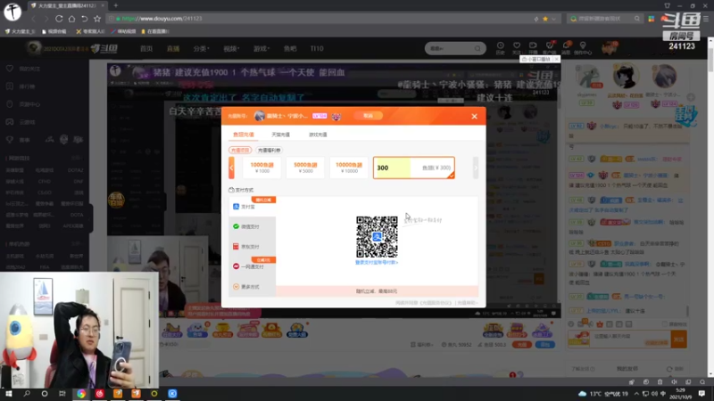Screen dimensions: 714x401
Task: Click the heart icon in the left sidebar
Action: (10, 69)
